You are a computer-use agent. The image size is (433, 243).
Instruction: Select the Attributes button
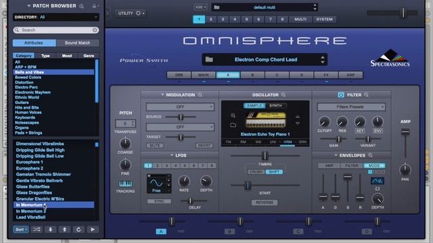tap(34, 43)
